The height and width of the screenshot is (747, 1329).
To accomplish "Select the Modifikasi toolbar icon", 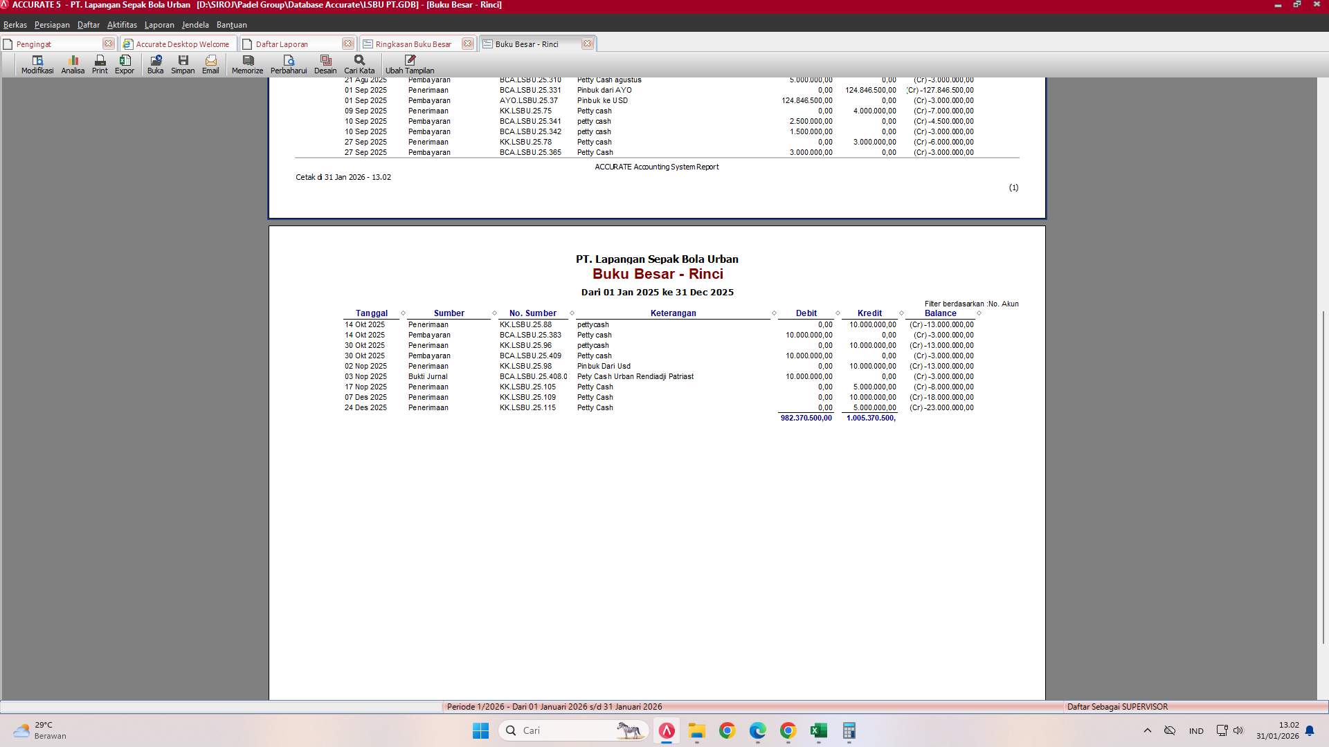I will (37, 64).
